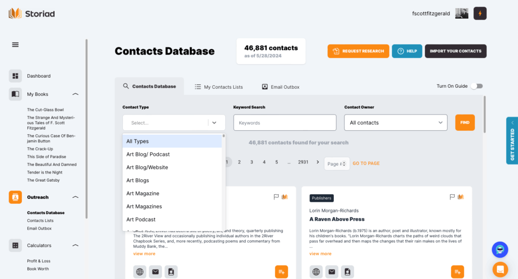The width and height of the screenshot is (518, 279).
Task: Collapse the Calculators sidebar section
Action: point(75,246)
